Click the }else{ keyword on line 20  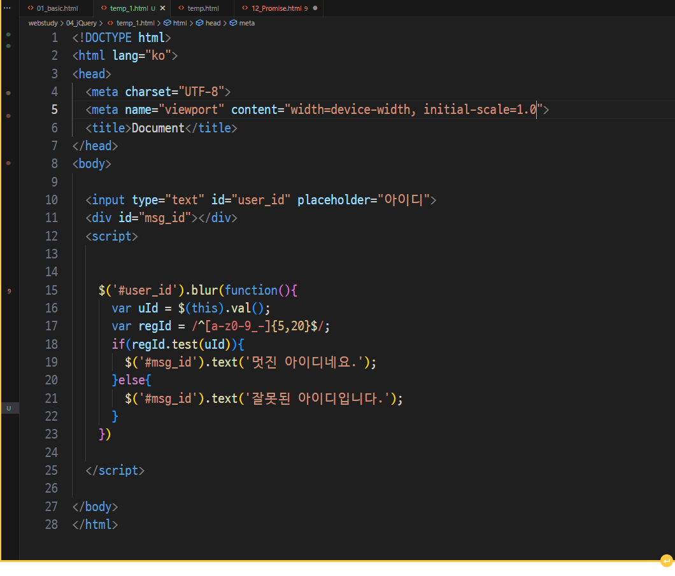[131, 380]
